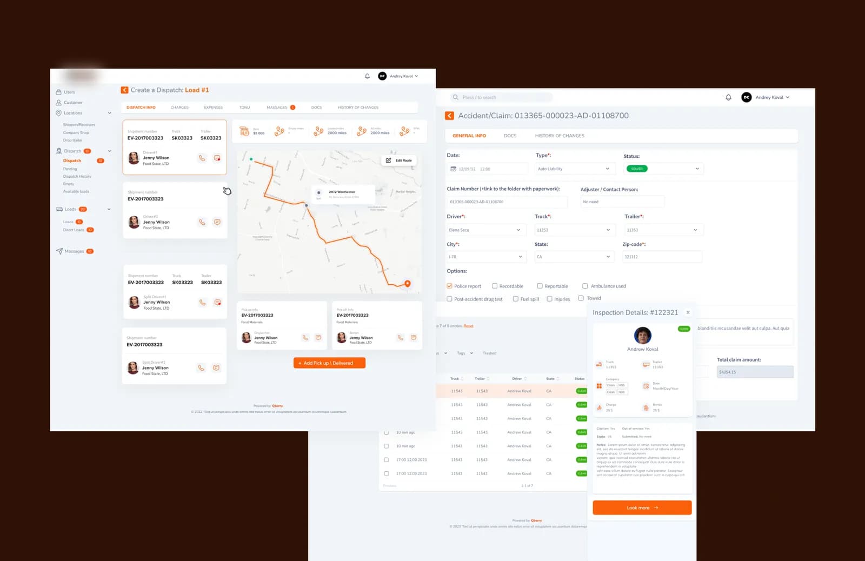Uncheck the Police report checkbox
The image size is (865, 561).
(x=449, y=286)
